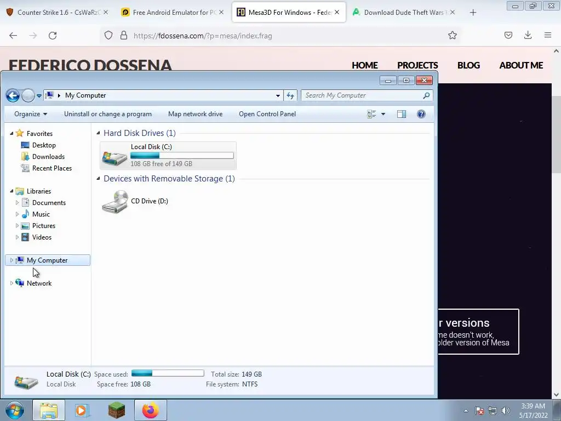Open a new Firefox tab
This screenshot has height=421, width=561.
coord(473,13)
